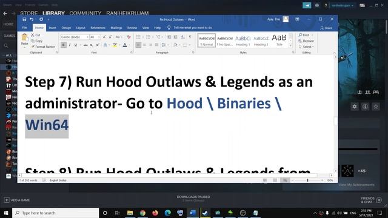Image resolution: width=388 pixels, height=218 pixels.
Task: Open Chrome from the taskbar
Action: coord(142,213)
